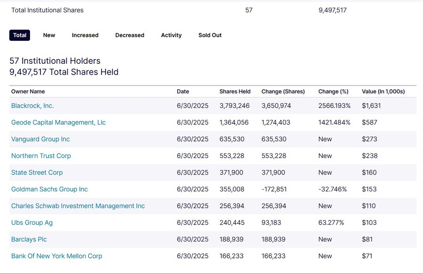This screenshot has height=274, width=423.
Task: Click the 9,497,517 Total Shares Held heading
Action: point(64,72)
